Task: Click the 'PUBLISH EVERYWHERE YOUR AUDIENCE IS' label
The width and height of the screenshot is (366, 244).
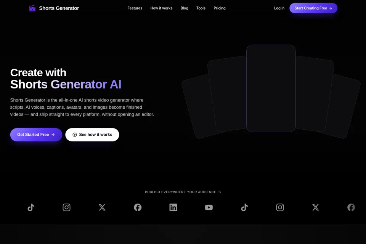Action: tap(183, 192)
